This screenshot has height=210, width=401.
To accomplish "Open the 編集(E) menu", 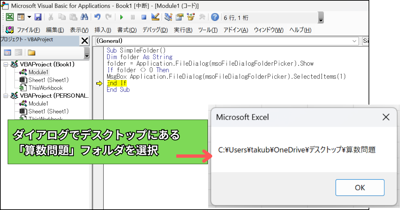I will point(55,30).
